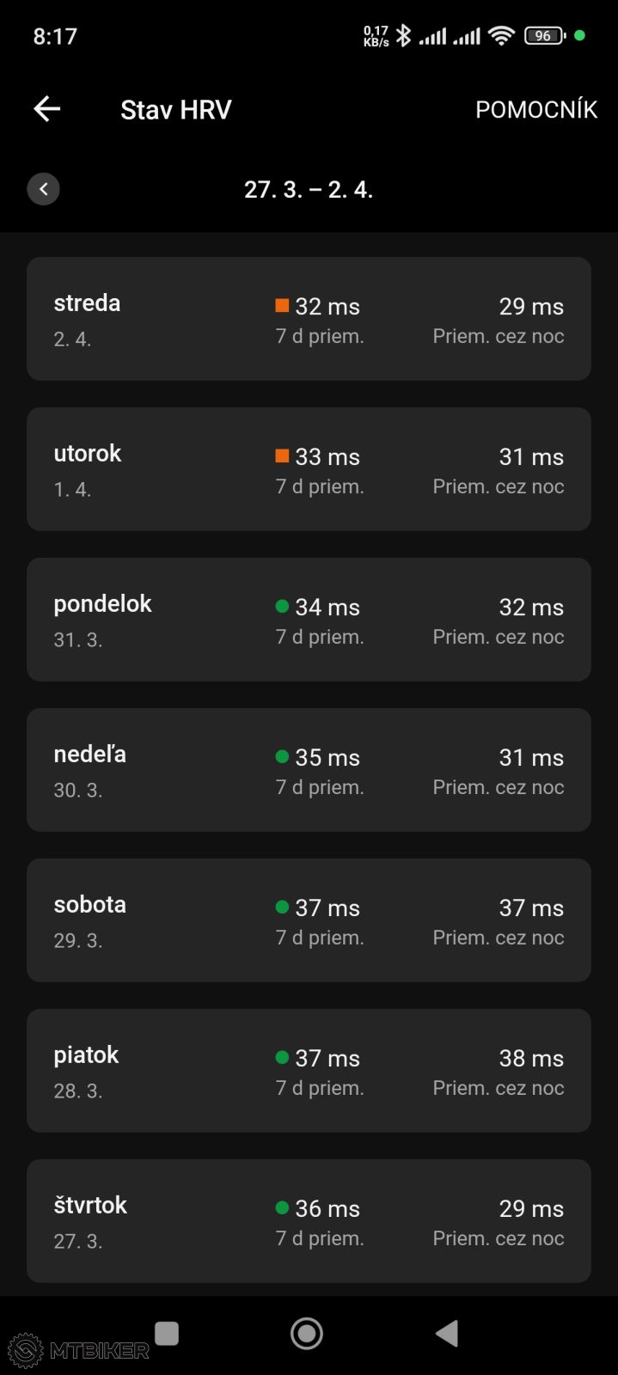Tap the battery indicator in status bar

(x=545, y=36)
